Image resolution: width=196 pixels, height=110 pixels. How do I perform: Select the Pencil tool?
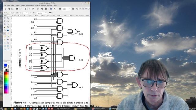click(x=5, y=36)
